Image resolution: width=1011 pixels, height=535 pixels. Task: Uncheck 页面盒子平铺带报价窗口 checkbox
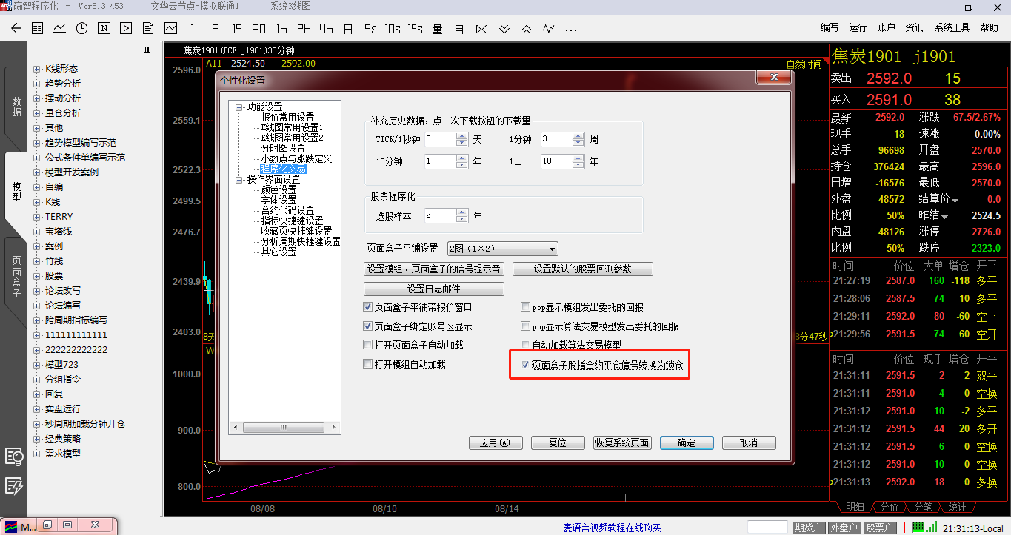[x=368, y=307]
